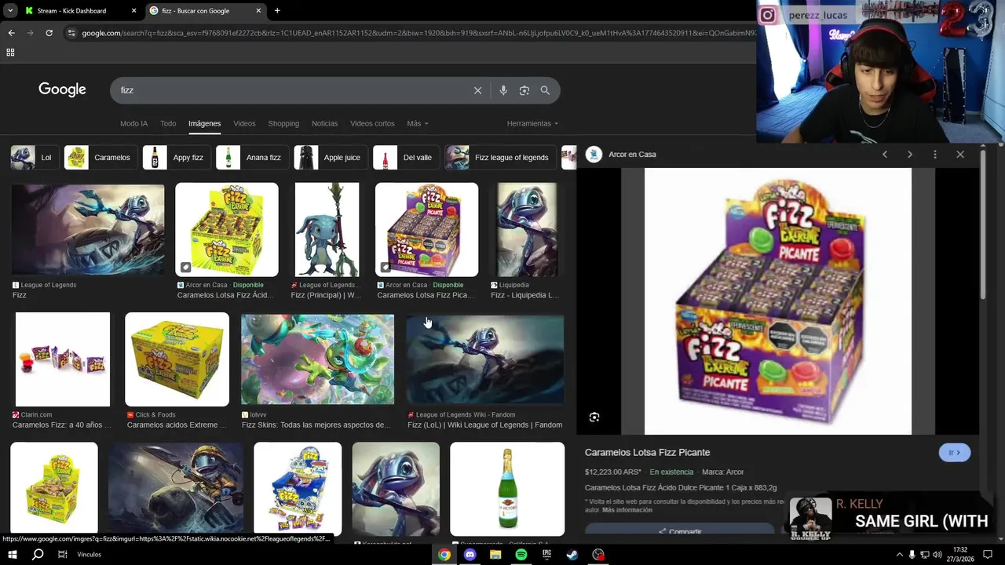The height and width of the screenshot is (565, 1005).
Task: Open the green champagne bottle thumbnail
Action: pyautogui.click(x=507, y=489)
